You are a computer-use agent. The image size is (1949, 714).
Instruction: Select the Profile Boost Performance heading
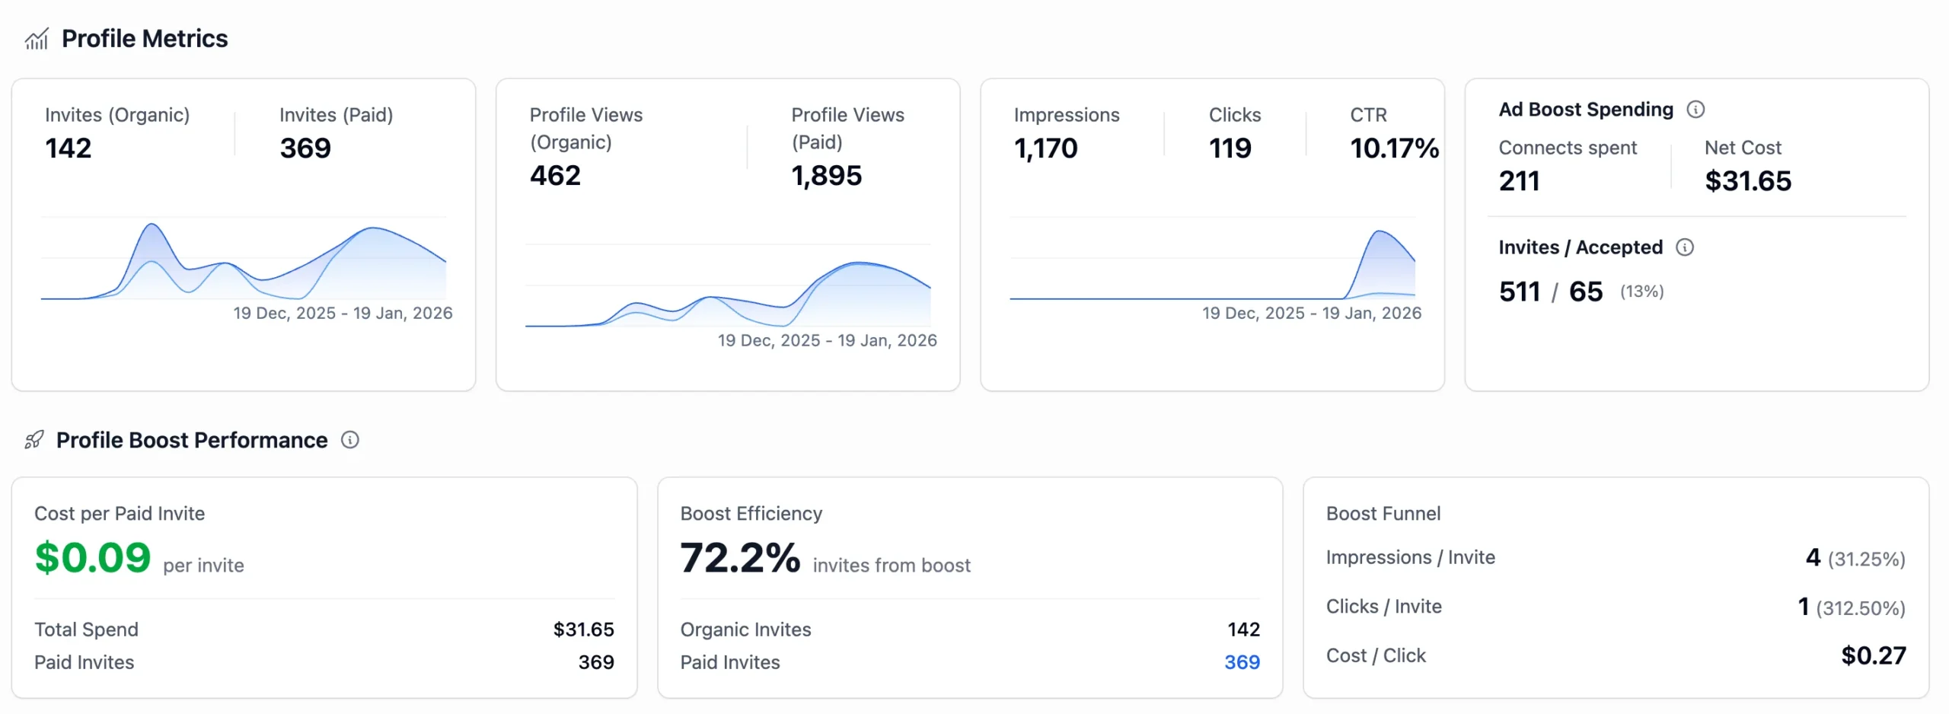point(192,440)
